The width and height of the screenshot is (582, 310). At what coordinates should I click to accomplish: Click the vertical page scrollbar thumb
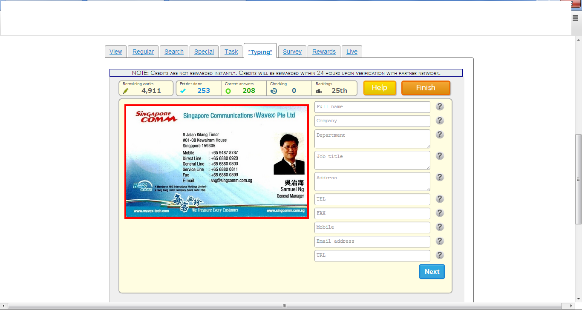pyautogui.click(x=578, y=180)
